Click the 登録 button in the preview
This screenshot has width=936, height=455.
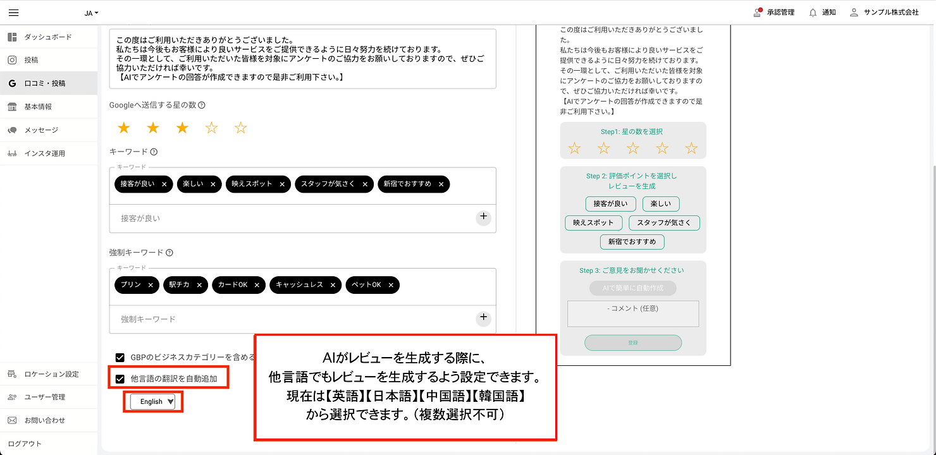(x=632, y=343)
